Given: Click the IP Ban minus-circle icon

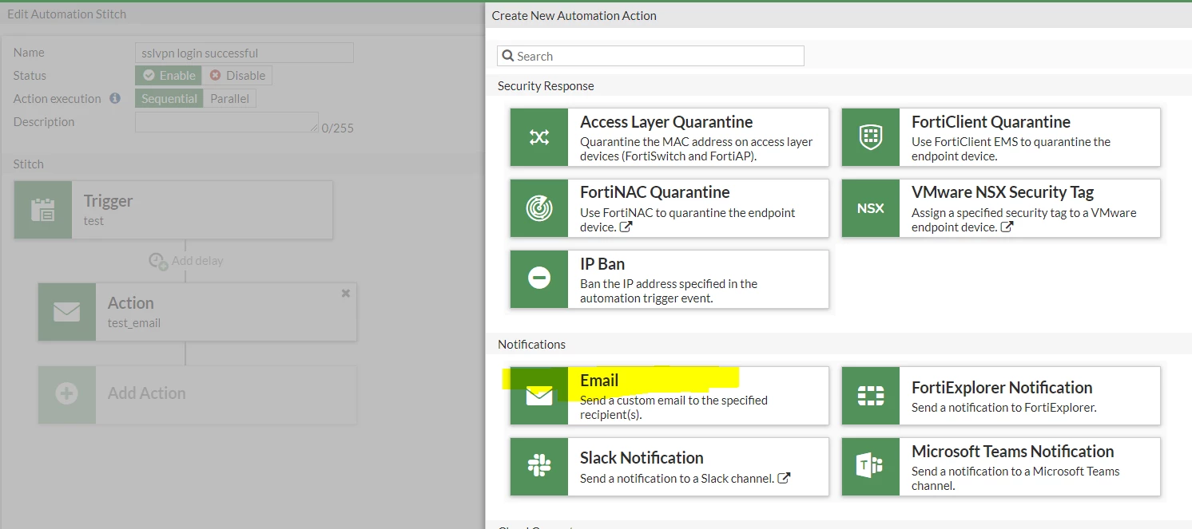Looking at the screenshot, I should [x=539, y=278].
